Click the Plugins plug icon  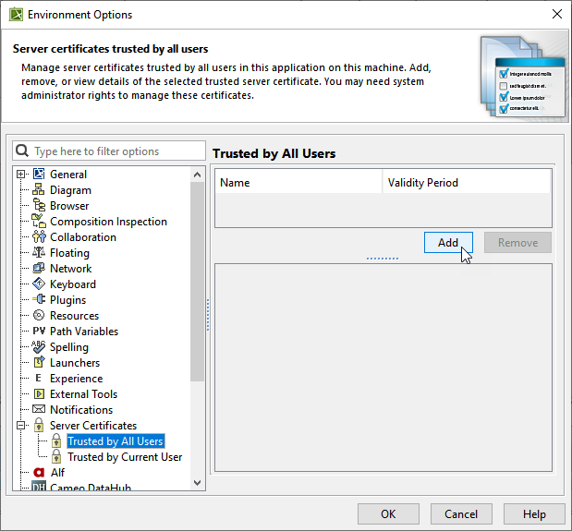pyautogui.click(x=39, y=299)
